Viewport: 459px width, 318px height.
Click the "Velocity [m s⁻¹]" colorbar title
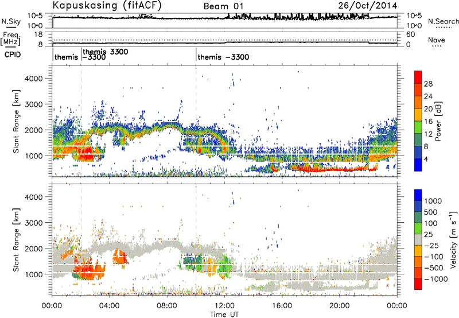click(x=453, y=239)
